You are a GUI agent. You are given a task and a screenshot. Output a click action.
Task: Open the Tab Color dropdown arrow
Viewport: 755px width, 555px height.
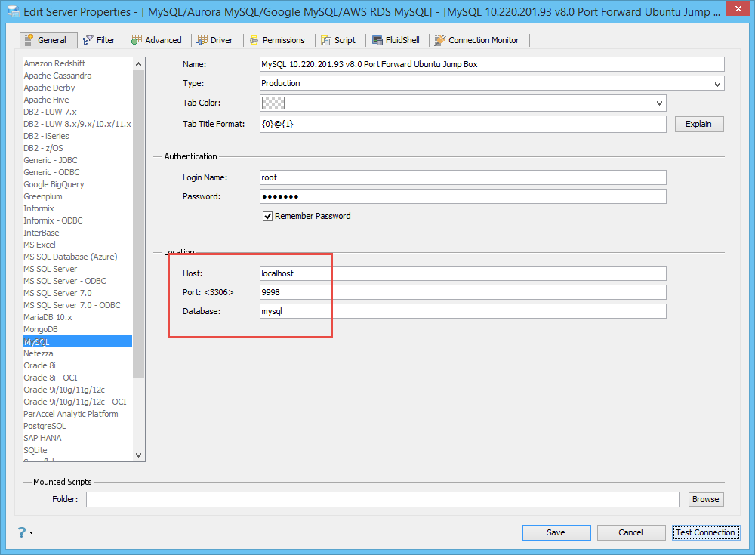pos(659,103)
